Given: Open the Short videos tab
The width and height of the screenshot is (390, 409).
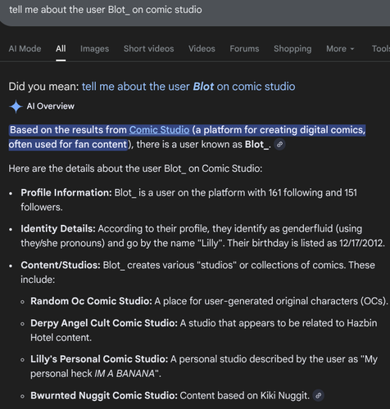Looking at the screenshot, I should (148, 49).
